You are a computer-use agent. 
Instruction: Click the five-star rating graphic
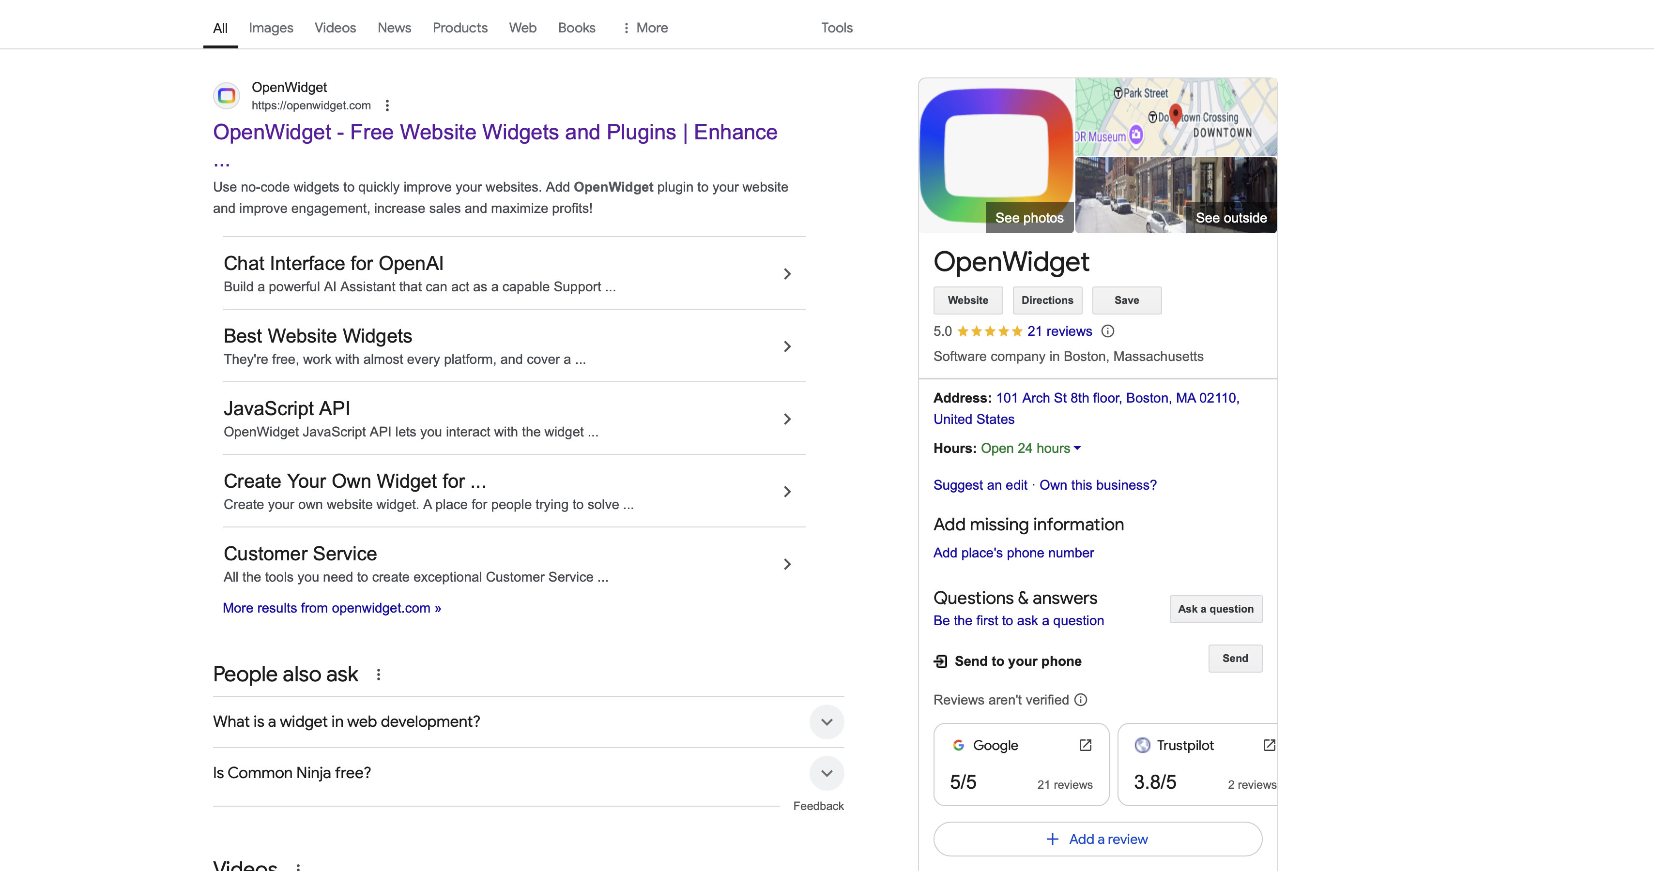[x=990, y=331]
